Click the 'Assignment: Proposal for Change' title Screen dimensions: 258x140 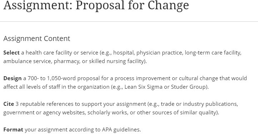[x=96, y=5]
